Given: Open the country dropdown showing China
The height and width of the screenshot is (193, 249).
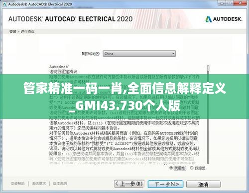Looking at the screenshot, I should click(x=139, y=54).
